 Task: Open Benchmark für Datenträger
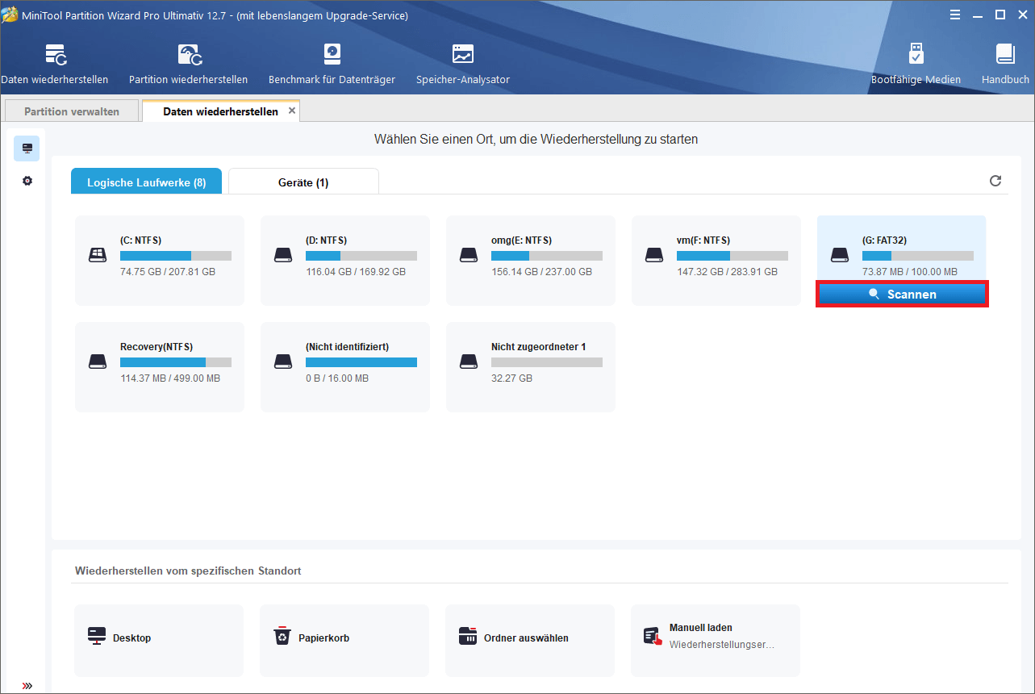click(x=332, y=65)
